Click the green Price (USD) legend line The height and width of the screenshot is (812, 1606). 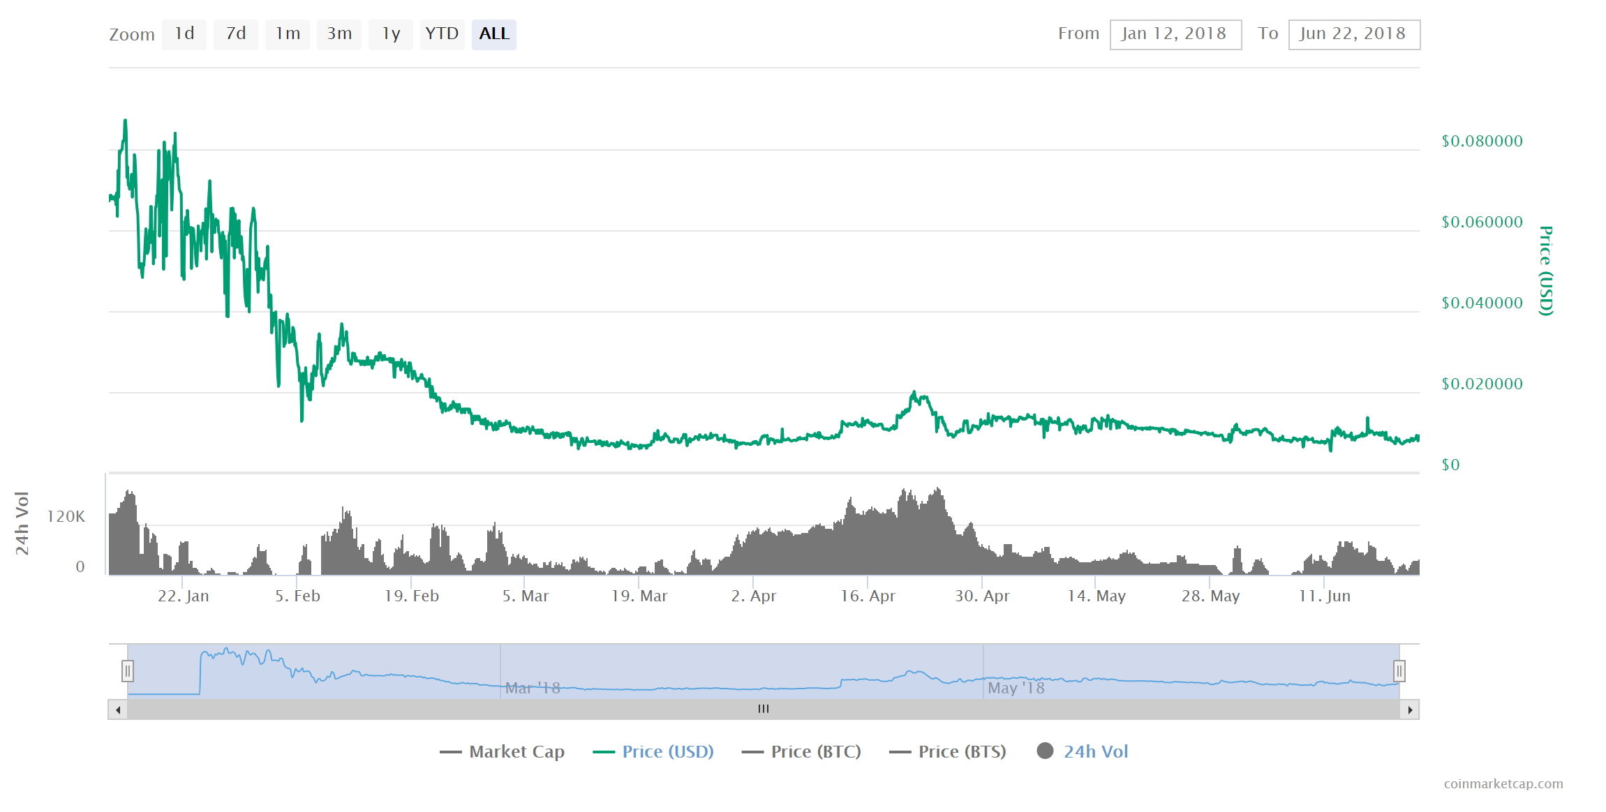click(x=604, y=752)
